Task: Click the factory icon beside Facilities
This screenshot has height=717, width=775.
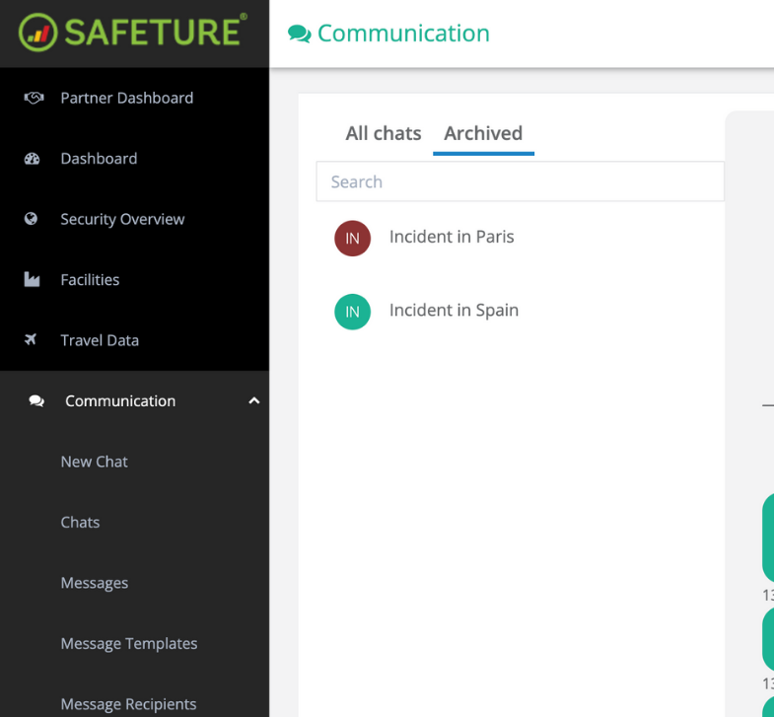Action: (x=32, y=280)
